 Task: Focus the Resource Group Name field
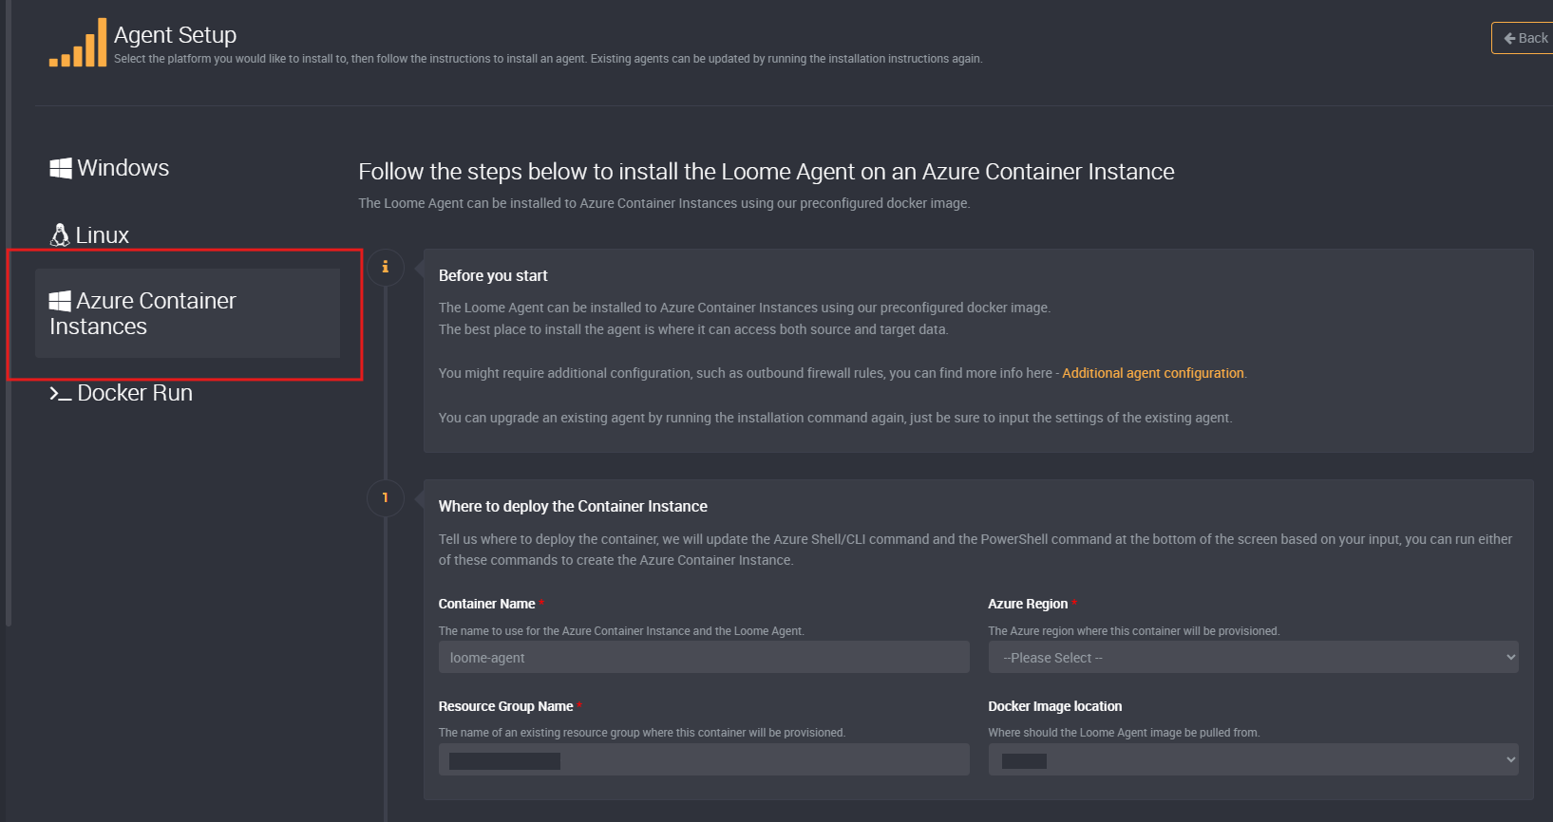click(704, 759)
